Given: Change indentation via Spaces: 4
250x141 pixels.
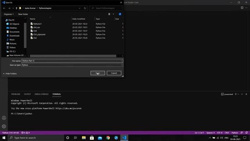Looking at the screenshot, I should (211, 133).
